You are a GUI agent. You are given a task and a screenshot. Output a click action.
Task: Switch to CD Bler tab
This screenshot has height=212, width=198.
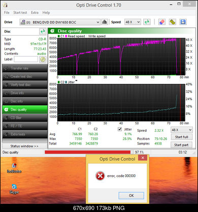(x=25, y=118)
